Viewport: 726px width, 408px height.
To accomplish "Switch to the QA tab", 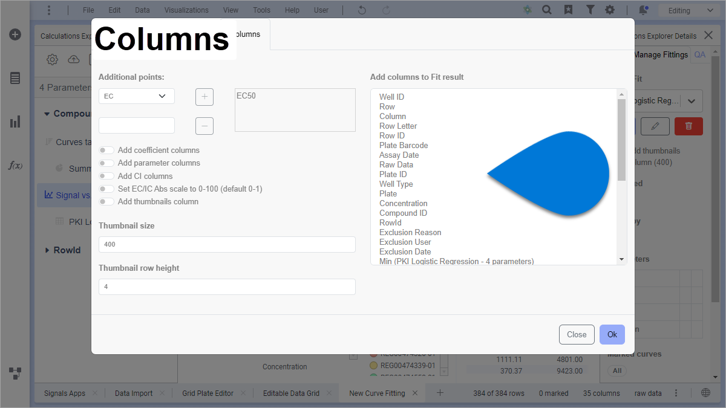I will (x=699, y=54).
